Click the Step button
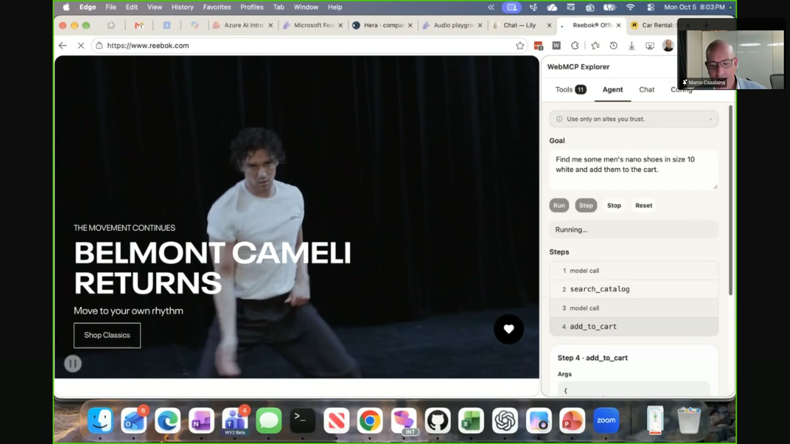 pos(586,205)
